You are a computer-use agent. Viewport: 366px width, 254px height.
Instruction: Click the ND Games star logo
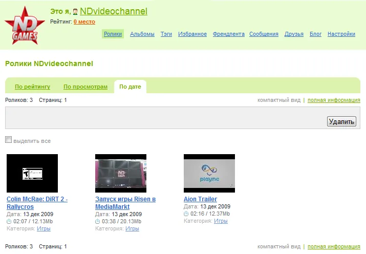(x=25, y=26)
